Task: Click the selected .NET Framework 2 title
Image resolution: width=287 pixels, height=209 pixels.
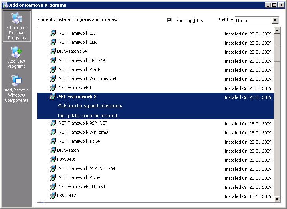Action: tap(77, 97)
